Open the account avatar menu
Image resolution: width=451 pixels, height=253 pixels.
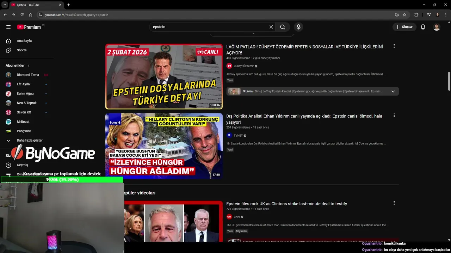(x=437, y=27)
